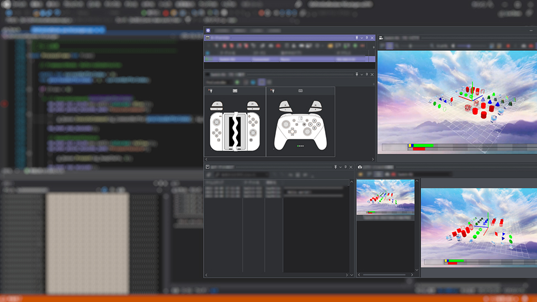The height and width of the screenshot is (302, 537).
Task: Click the keyboard icon above the Joy-Con pair
Action: point(235,91)
